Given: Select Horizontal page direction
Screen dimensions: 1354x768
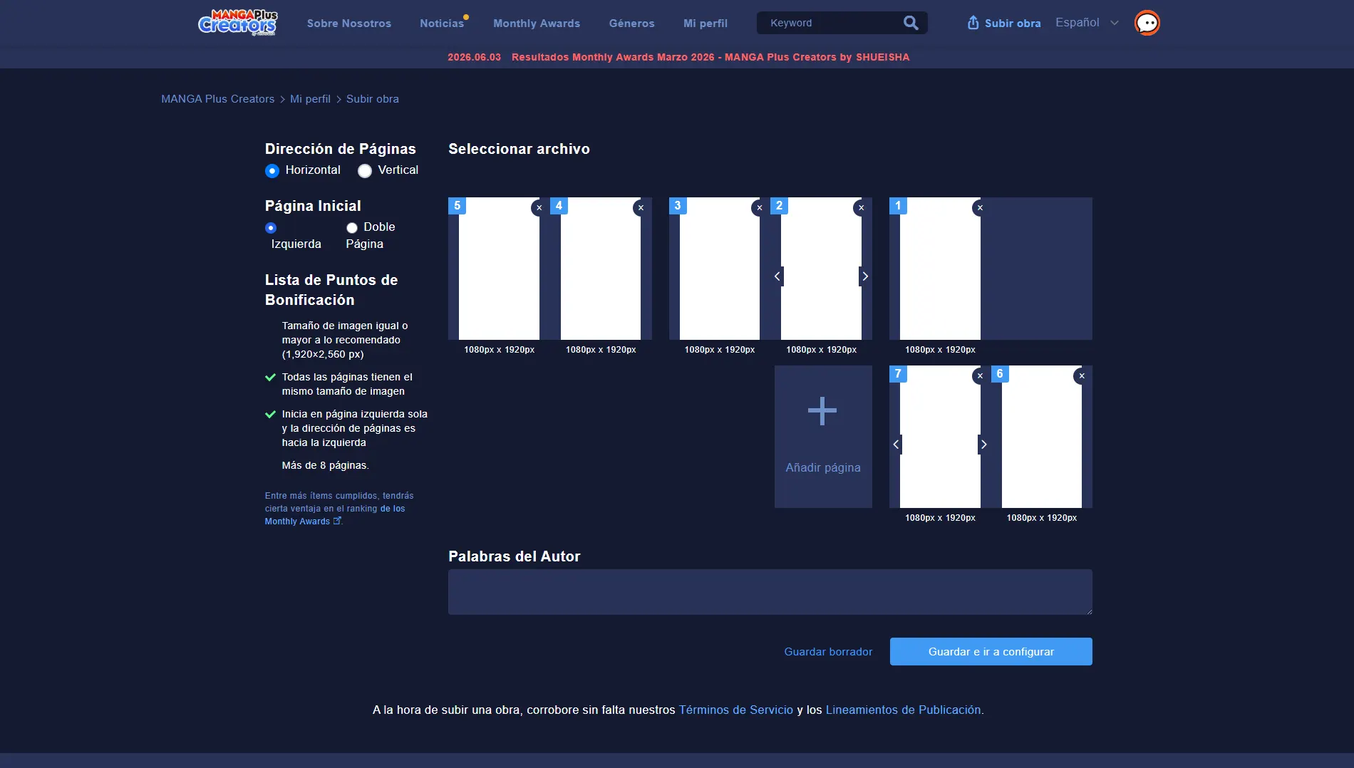Looking at the screenshot, I should (272, 171).
